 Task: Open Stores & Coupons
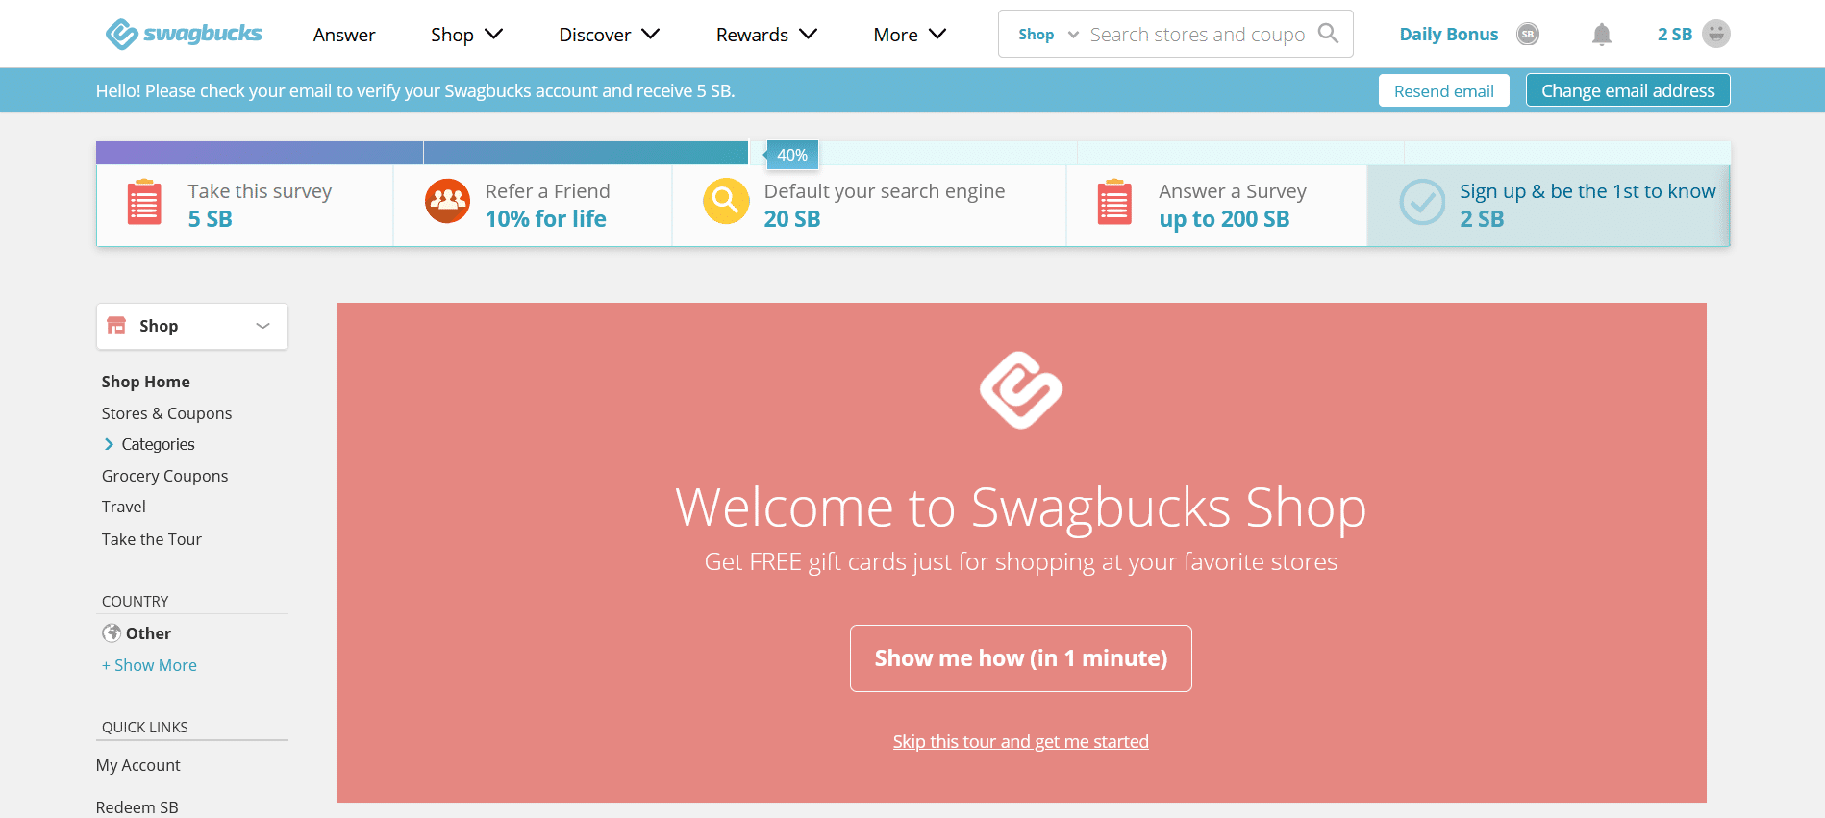pos(166,413)
